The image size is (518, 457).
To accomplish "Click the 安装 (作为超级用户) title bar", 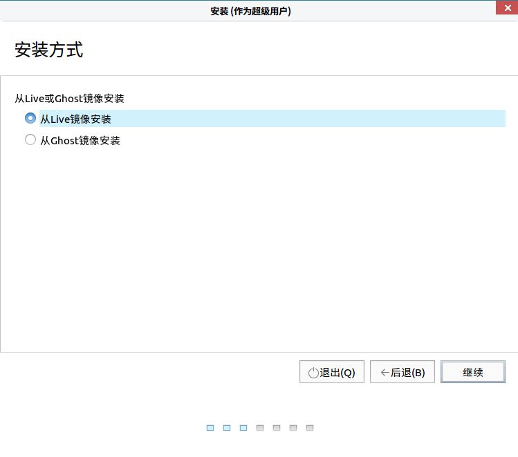I will click(251, 11).
